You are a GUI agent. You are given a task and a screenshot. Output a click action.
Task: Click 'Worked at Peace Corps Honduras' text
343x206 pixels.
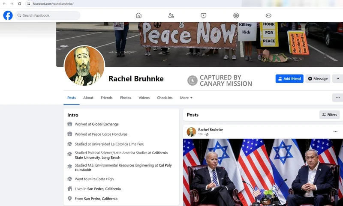coord(101,134)
